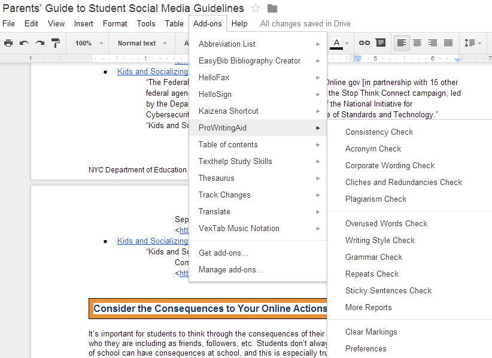Image resolution: width=492 pixels, height=358 pixels.
Task: Open the folder icon beside the title
Action: [x=272, y=8]
